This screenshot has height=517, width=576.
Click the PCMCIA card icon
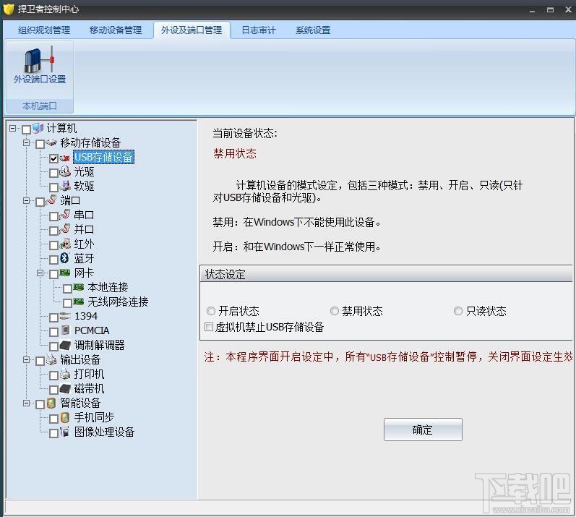click(65, 330)
